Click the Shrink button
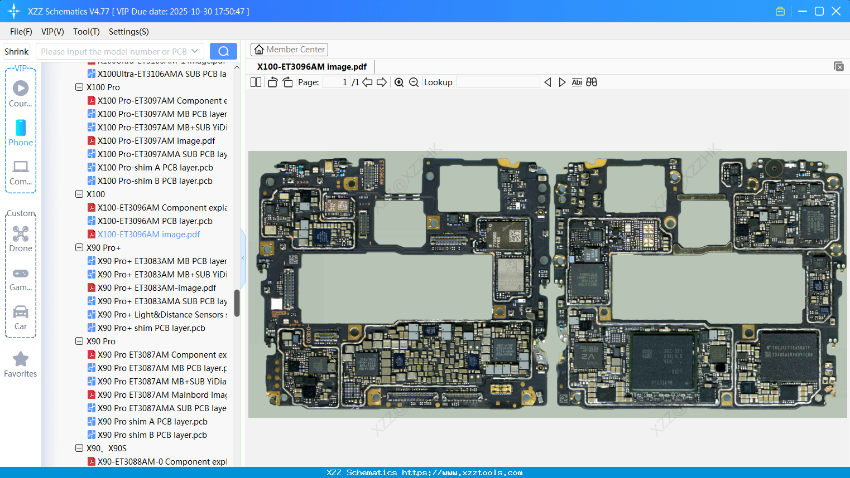Screen dimensions: 850x478 16,51
